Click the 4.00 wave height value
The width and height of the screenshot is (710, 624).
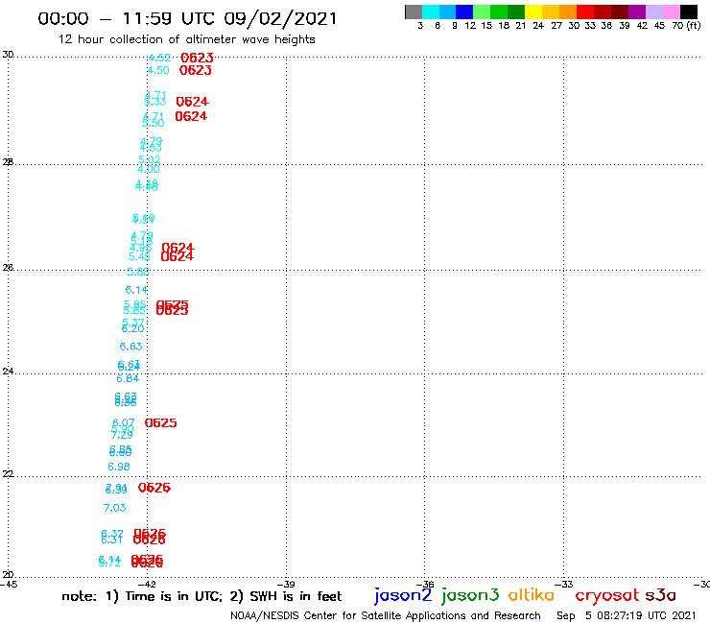tap(149, 170)
